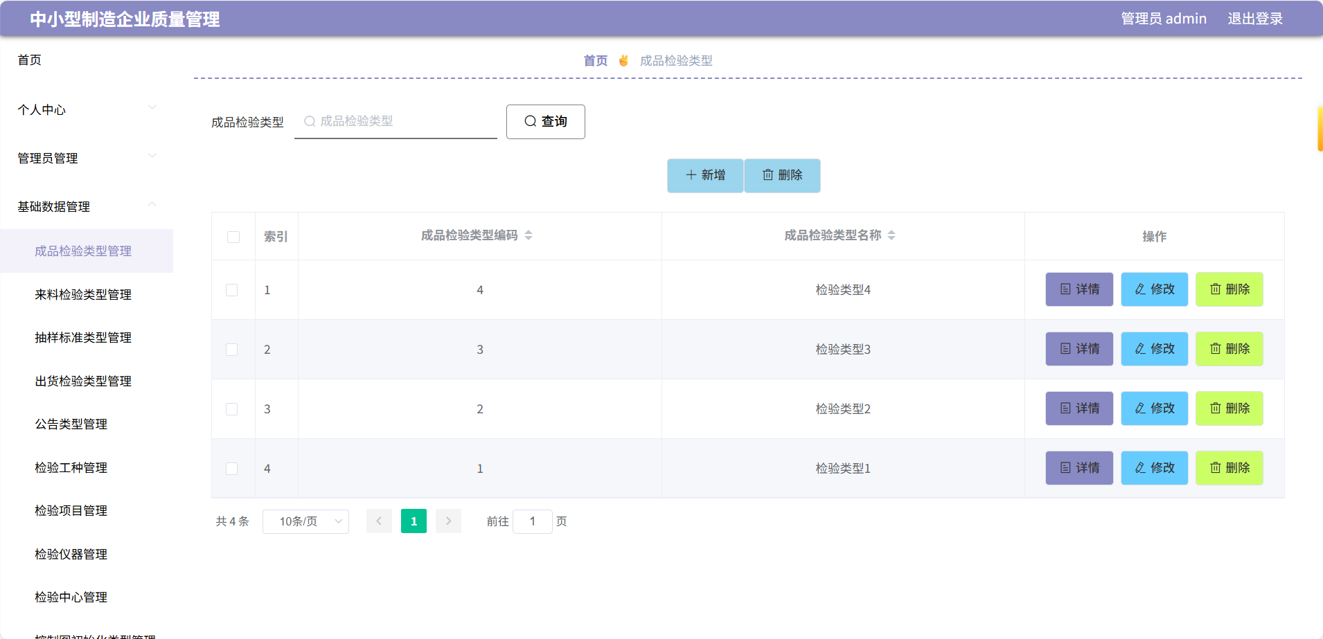Click the 成品检验类型 breadcrumb text
Screen dimensions: 1323x639
[676, 61]
